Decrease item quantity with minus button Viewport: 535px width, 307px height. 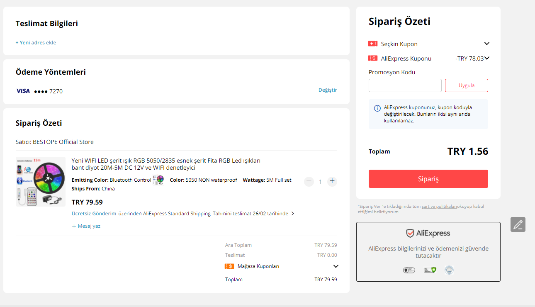309,181
